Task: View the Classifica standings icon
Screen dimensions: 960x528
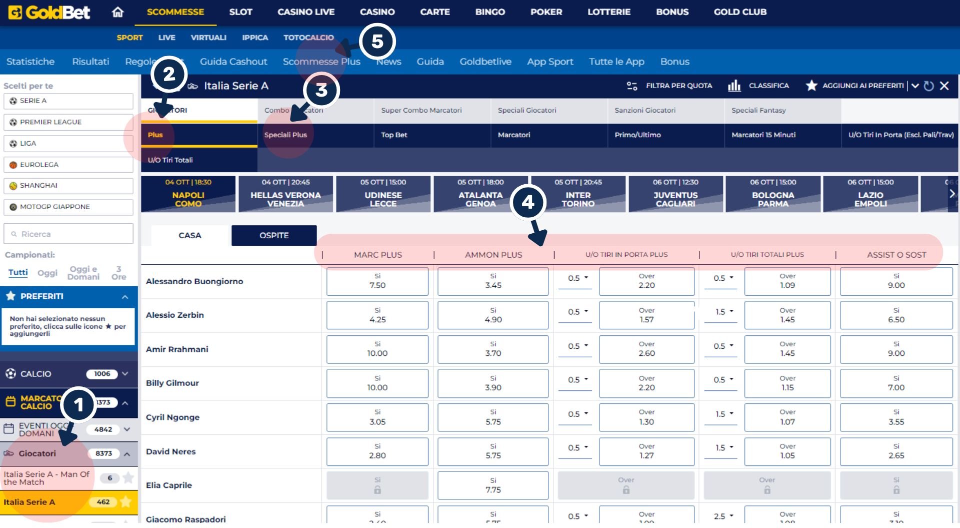Action: pos(734,86)
